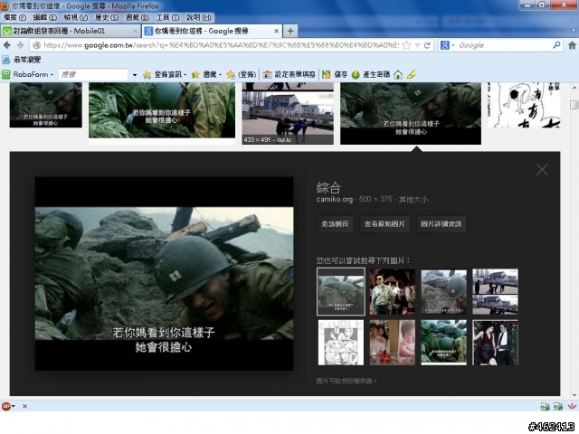Click the 綜合 title link
579x434 pixels.
tap(328, 187)
